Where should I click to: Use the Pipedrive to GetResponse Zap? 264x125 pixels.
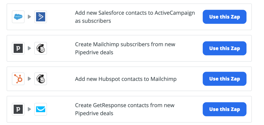coord(224,109)
